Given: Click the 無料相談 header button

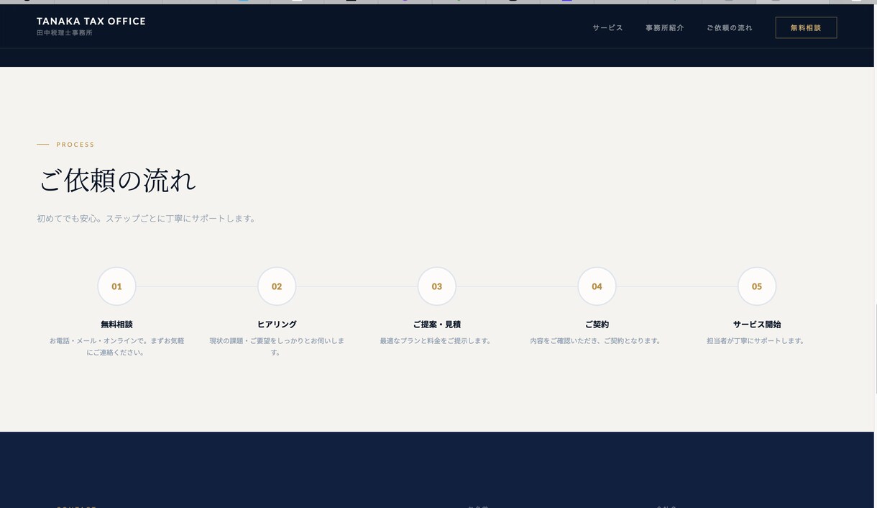Looking at the screenshot, I should coord(806,27).
